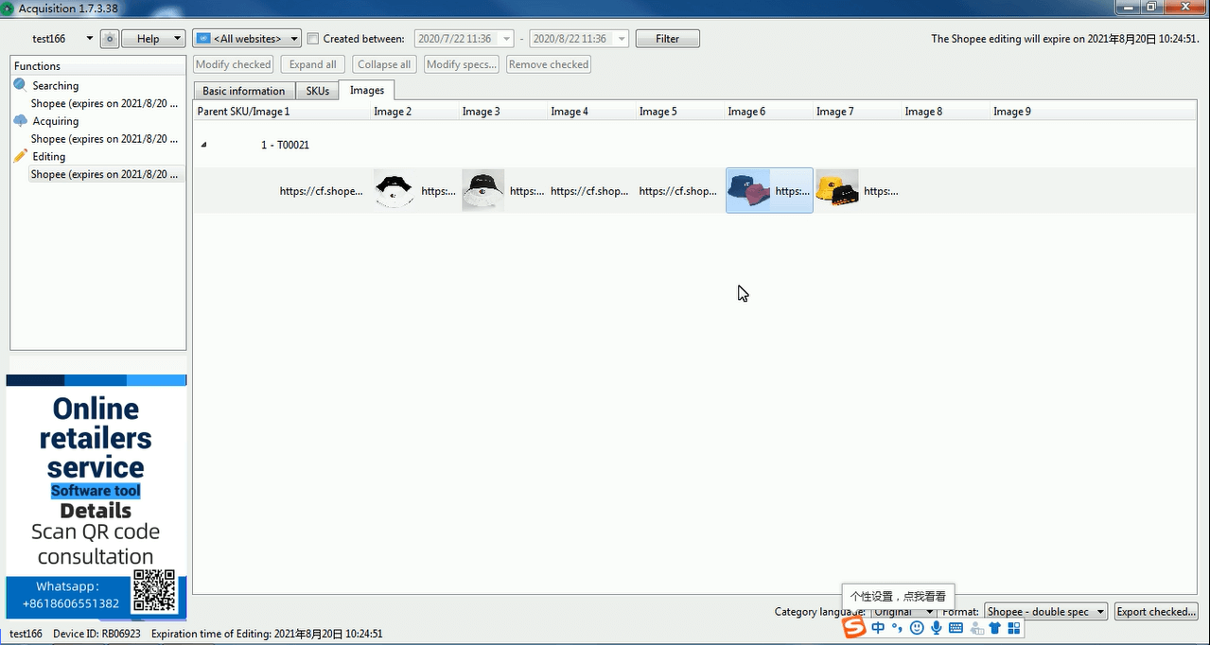Click the Image 1 URL https://cf.shope... cell
The height and width of the screenshot is (645, 1210).
(321, 191)
